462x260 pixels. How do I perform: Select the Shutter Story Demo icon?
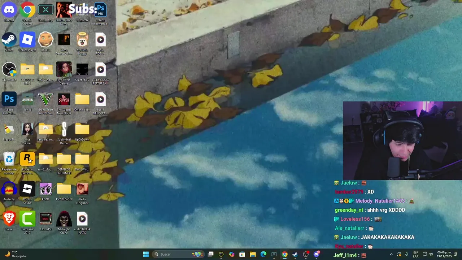[64, 14]
